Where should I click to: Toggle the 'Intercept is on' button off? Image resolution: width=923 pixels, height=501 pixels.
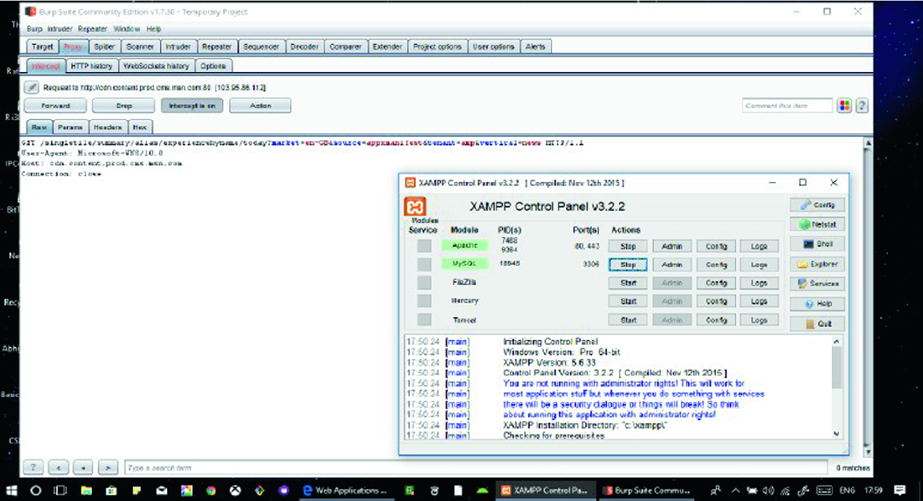pos(192,106)
